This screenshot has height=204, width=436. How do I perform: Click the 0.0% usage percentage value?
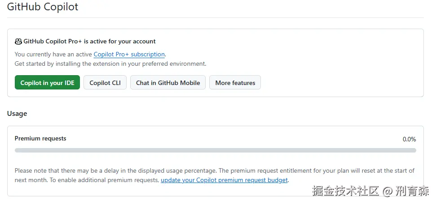[409, 139]
